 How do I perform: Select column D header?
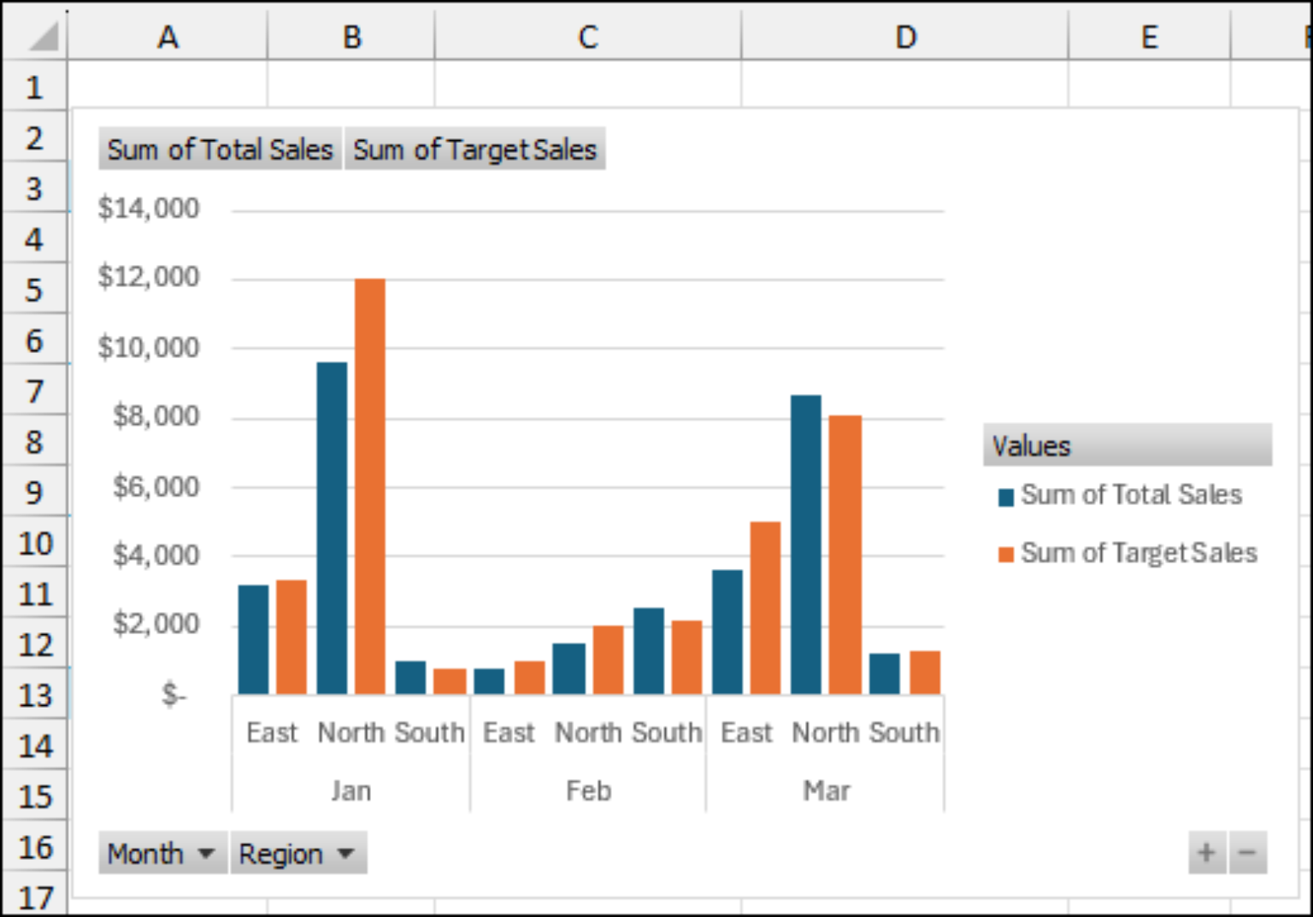[905, 36]
